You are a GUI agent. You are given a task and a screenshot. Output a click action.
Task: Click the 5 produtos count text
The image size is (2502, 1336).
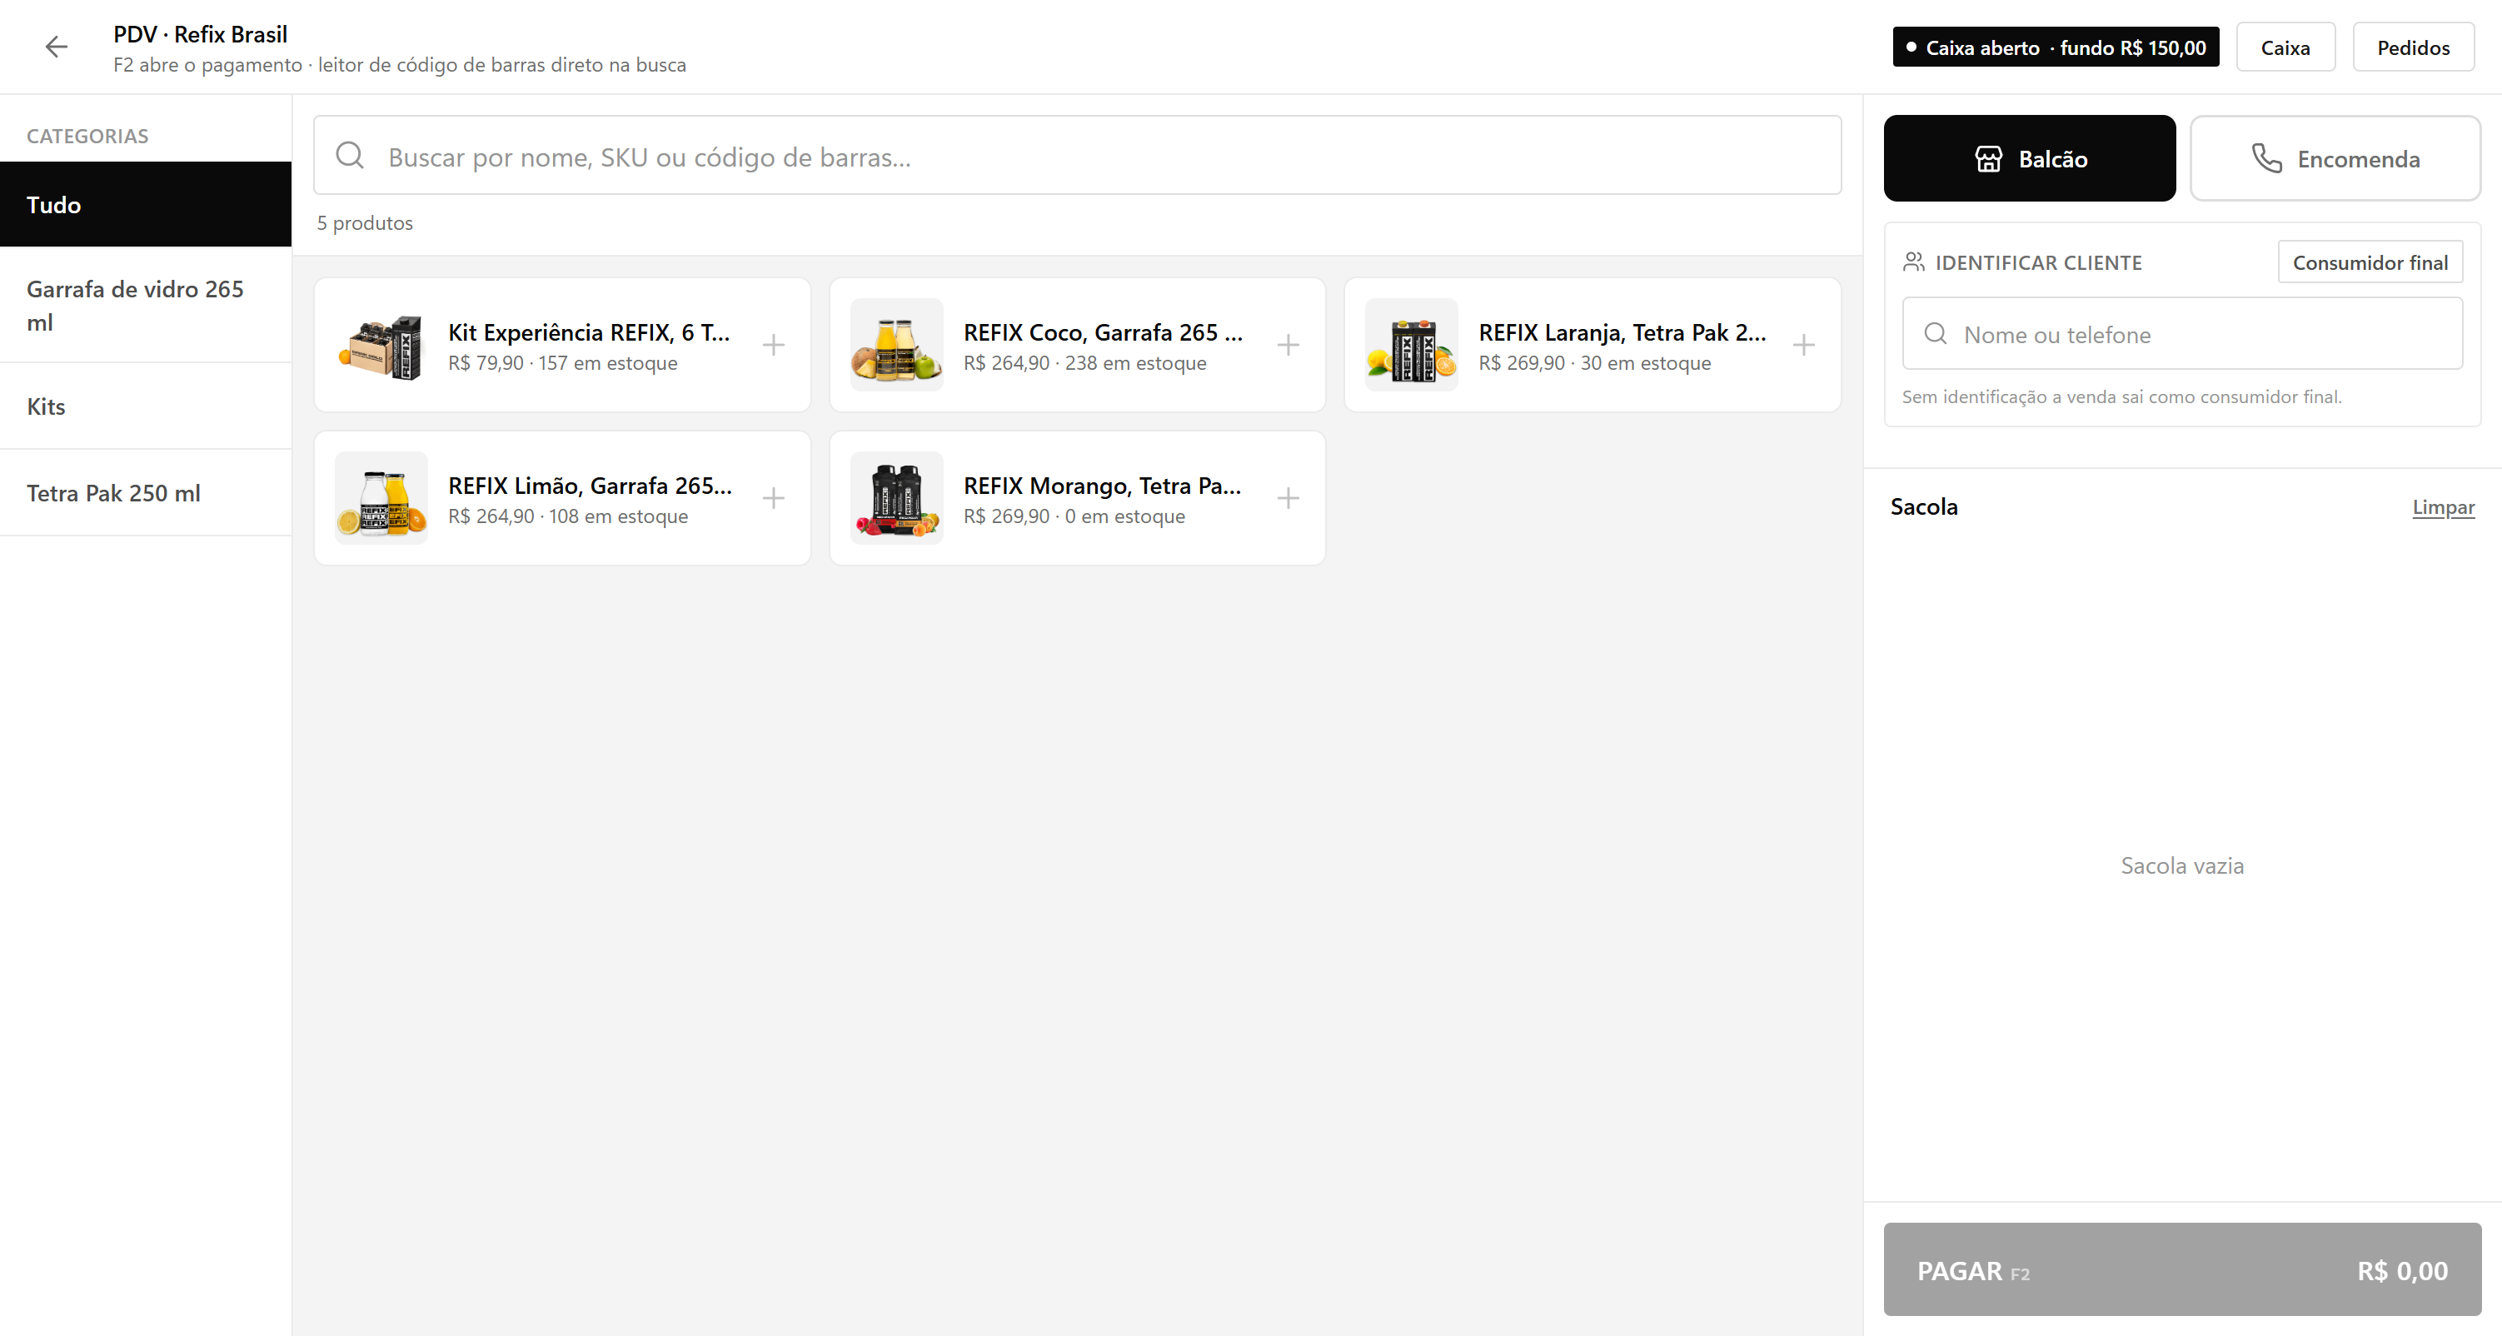click(x=365, y=223)
